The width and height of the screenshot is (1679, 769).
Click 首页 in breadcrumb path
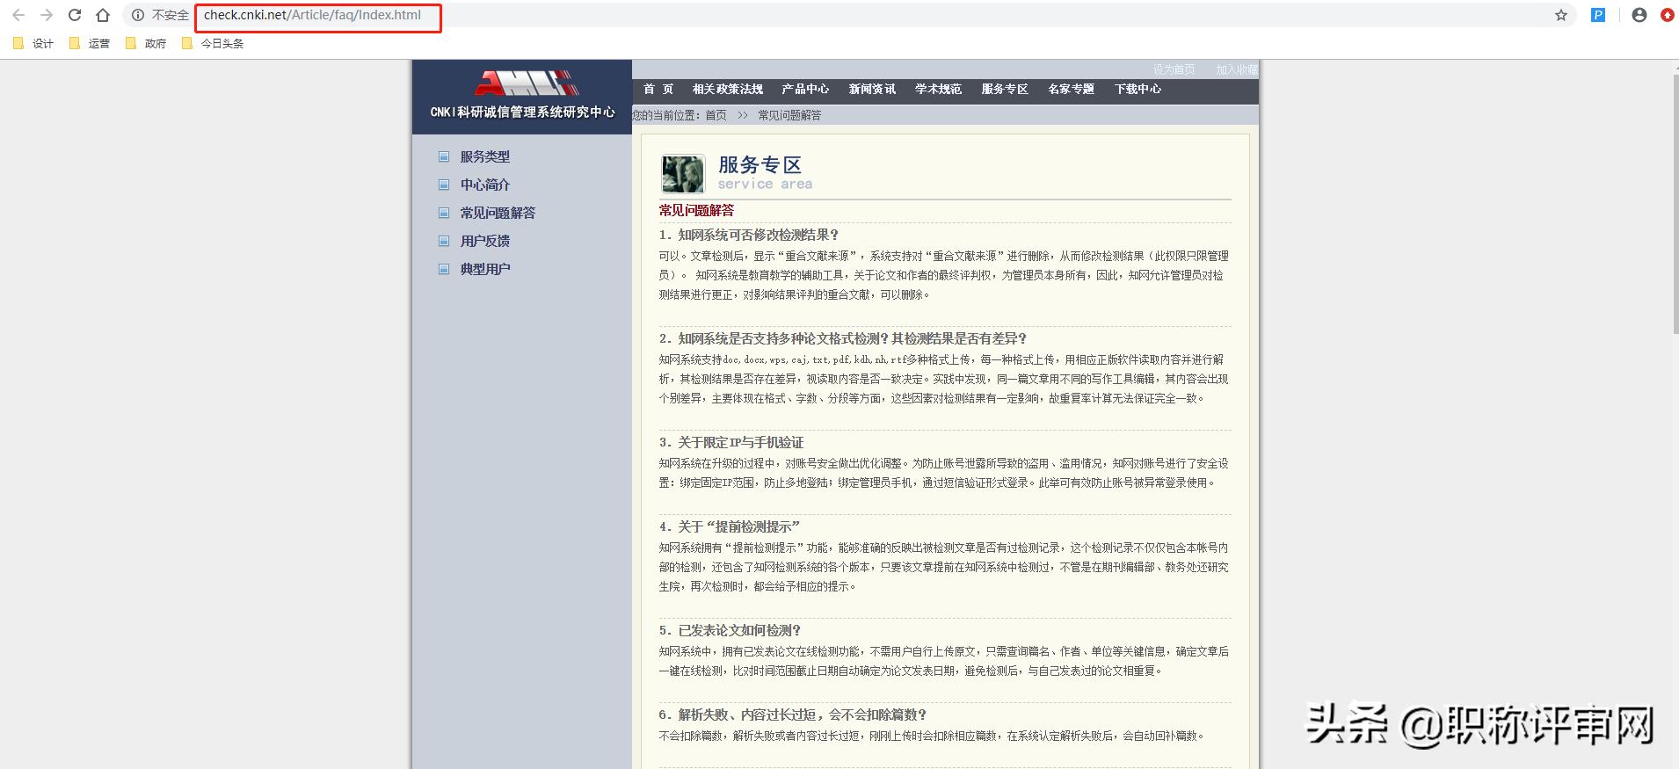716,115
